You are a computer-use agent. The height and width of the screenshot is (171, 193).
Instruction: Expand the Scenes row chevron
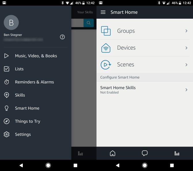click(186, 65)
